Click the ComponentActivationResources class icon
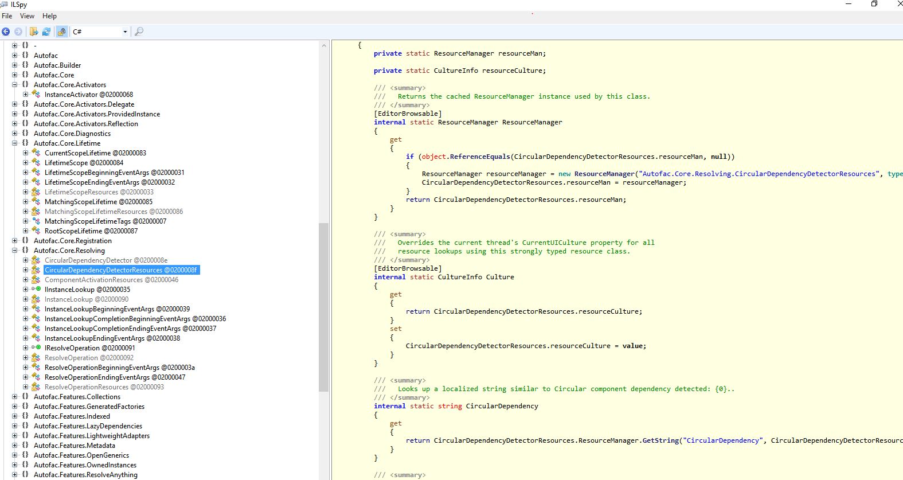 pyautogui.click(x=36, y=280)
